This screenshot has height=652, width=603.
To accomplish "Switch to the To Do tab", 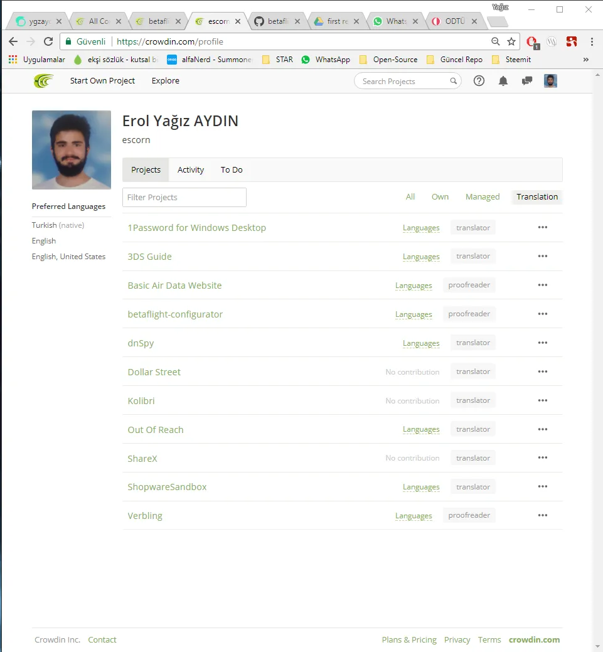I will tap(232, 169).
